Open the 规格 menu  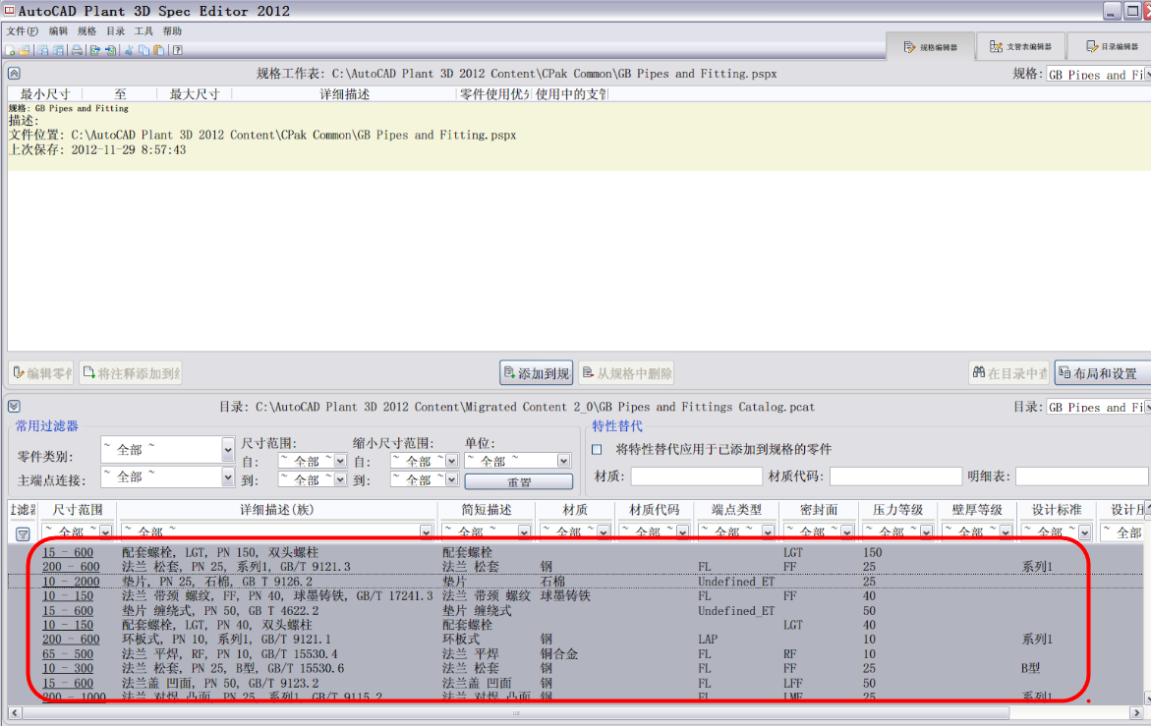click(86, 30)
